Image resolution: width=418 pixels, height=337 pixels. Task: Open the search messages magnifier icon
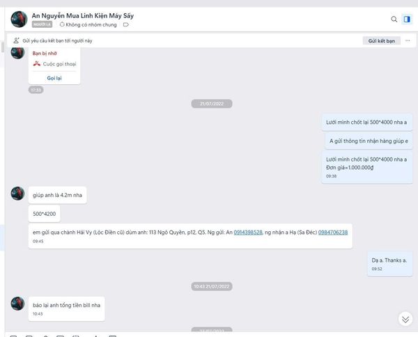[394, 19]
